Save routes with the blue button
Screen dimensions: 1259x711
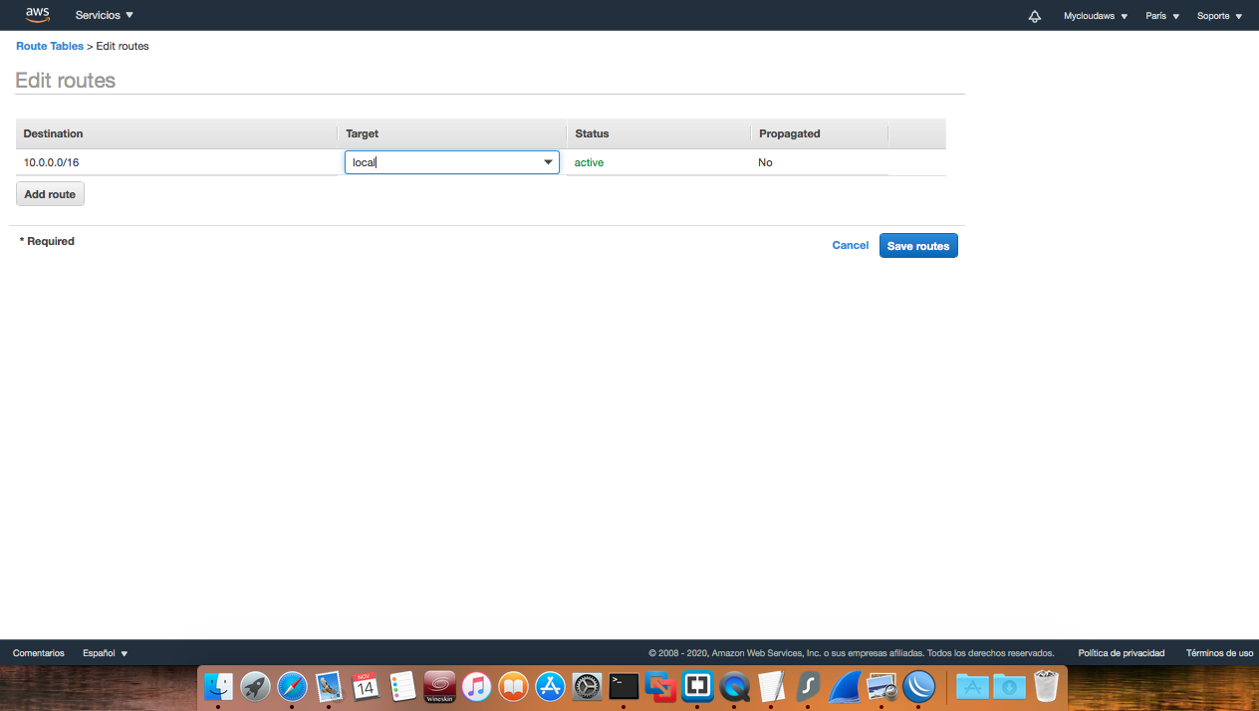pyautogui.click(x=917, y=245)
